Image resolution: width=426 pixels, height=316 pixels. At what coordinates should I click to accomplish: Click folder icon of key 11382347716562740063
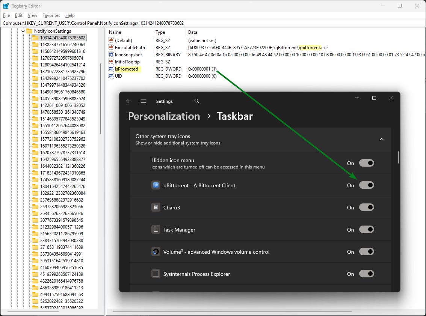[x=35, y=45]
